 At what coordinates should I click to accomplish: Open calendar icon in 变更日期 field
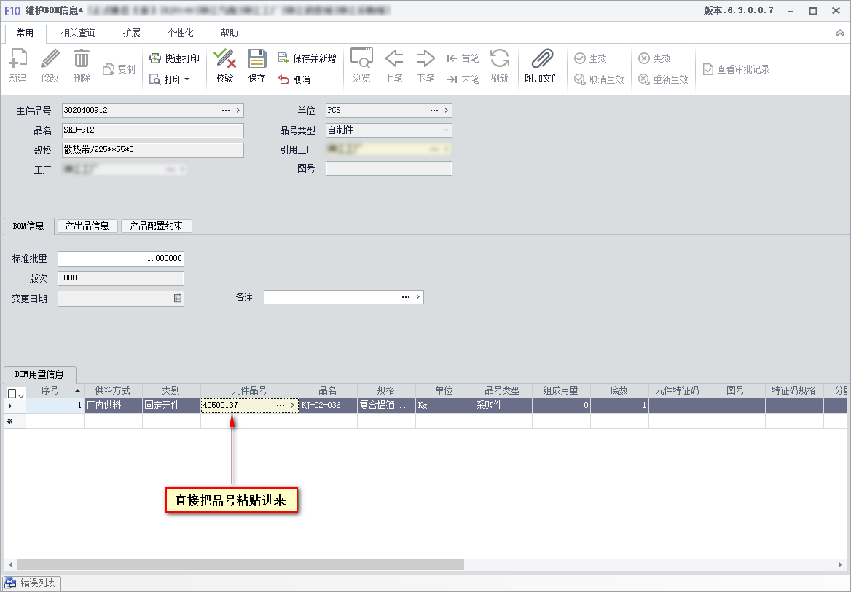click(x=178, y=298)
